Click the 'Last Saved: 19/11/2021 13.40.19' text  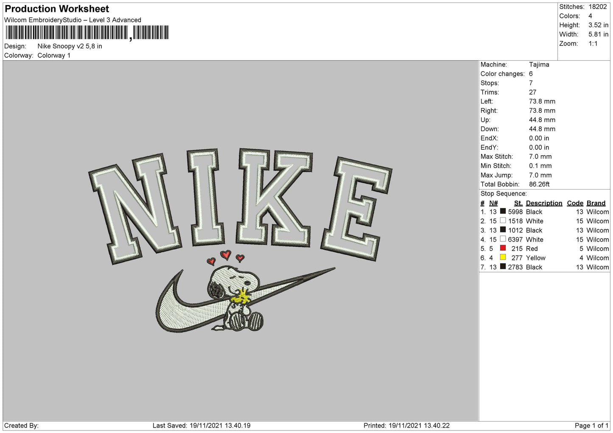coord(202,425)
